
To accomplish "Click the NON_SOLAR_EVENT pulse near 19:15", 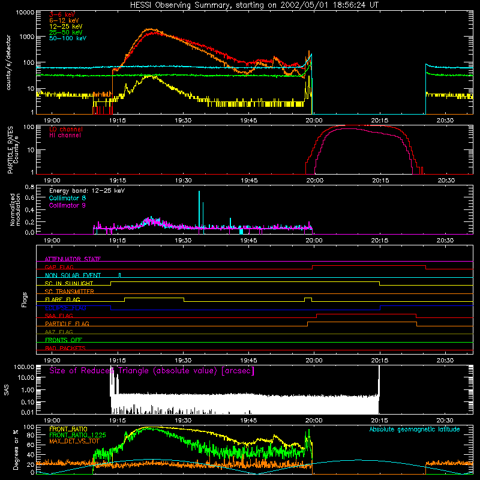I will point(119,275).
